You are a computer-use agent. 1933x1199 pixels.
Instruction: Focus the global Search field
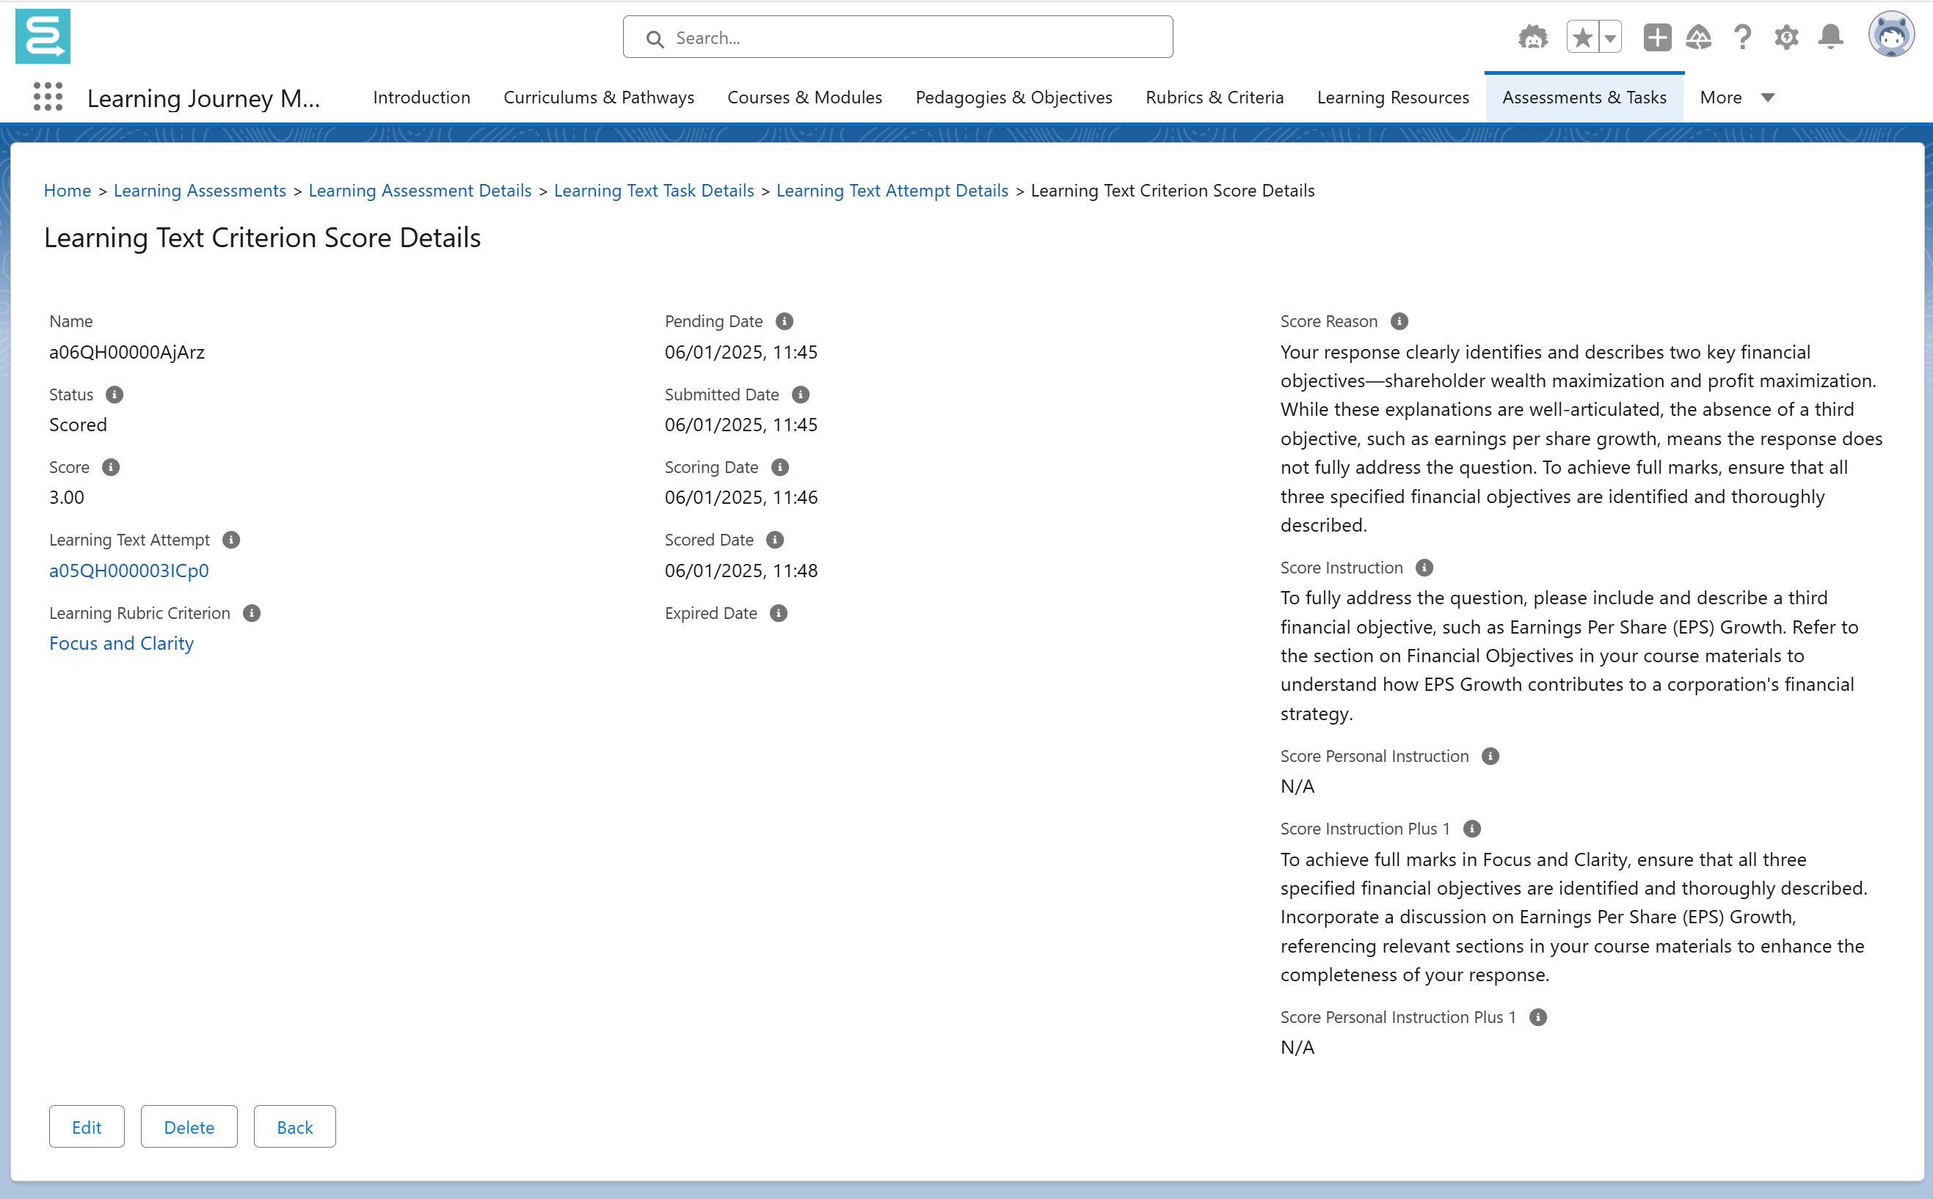point(898,37)
